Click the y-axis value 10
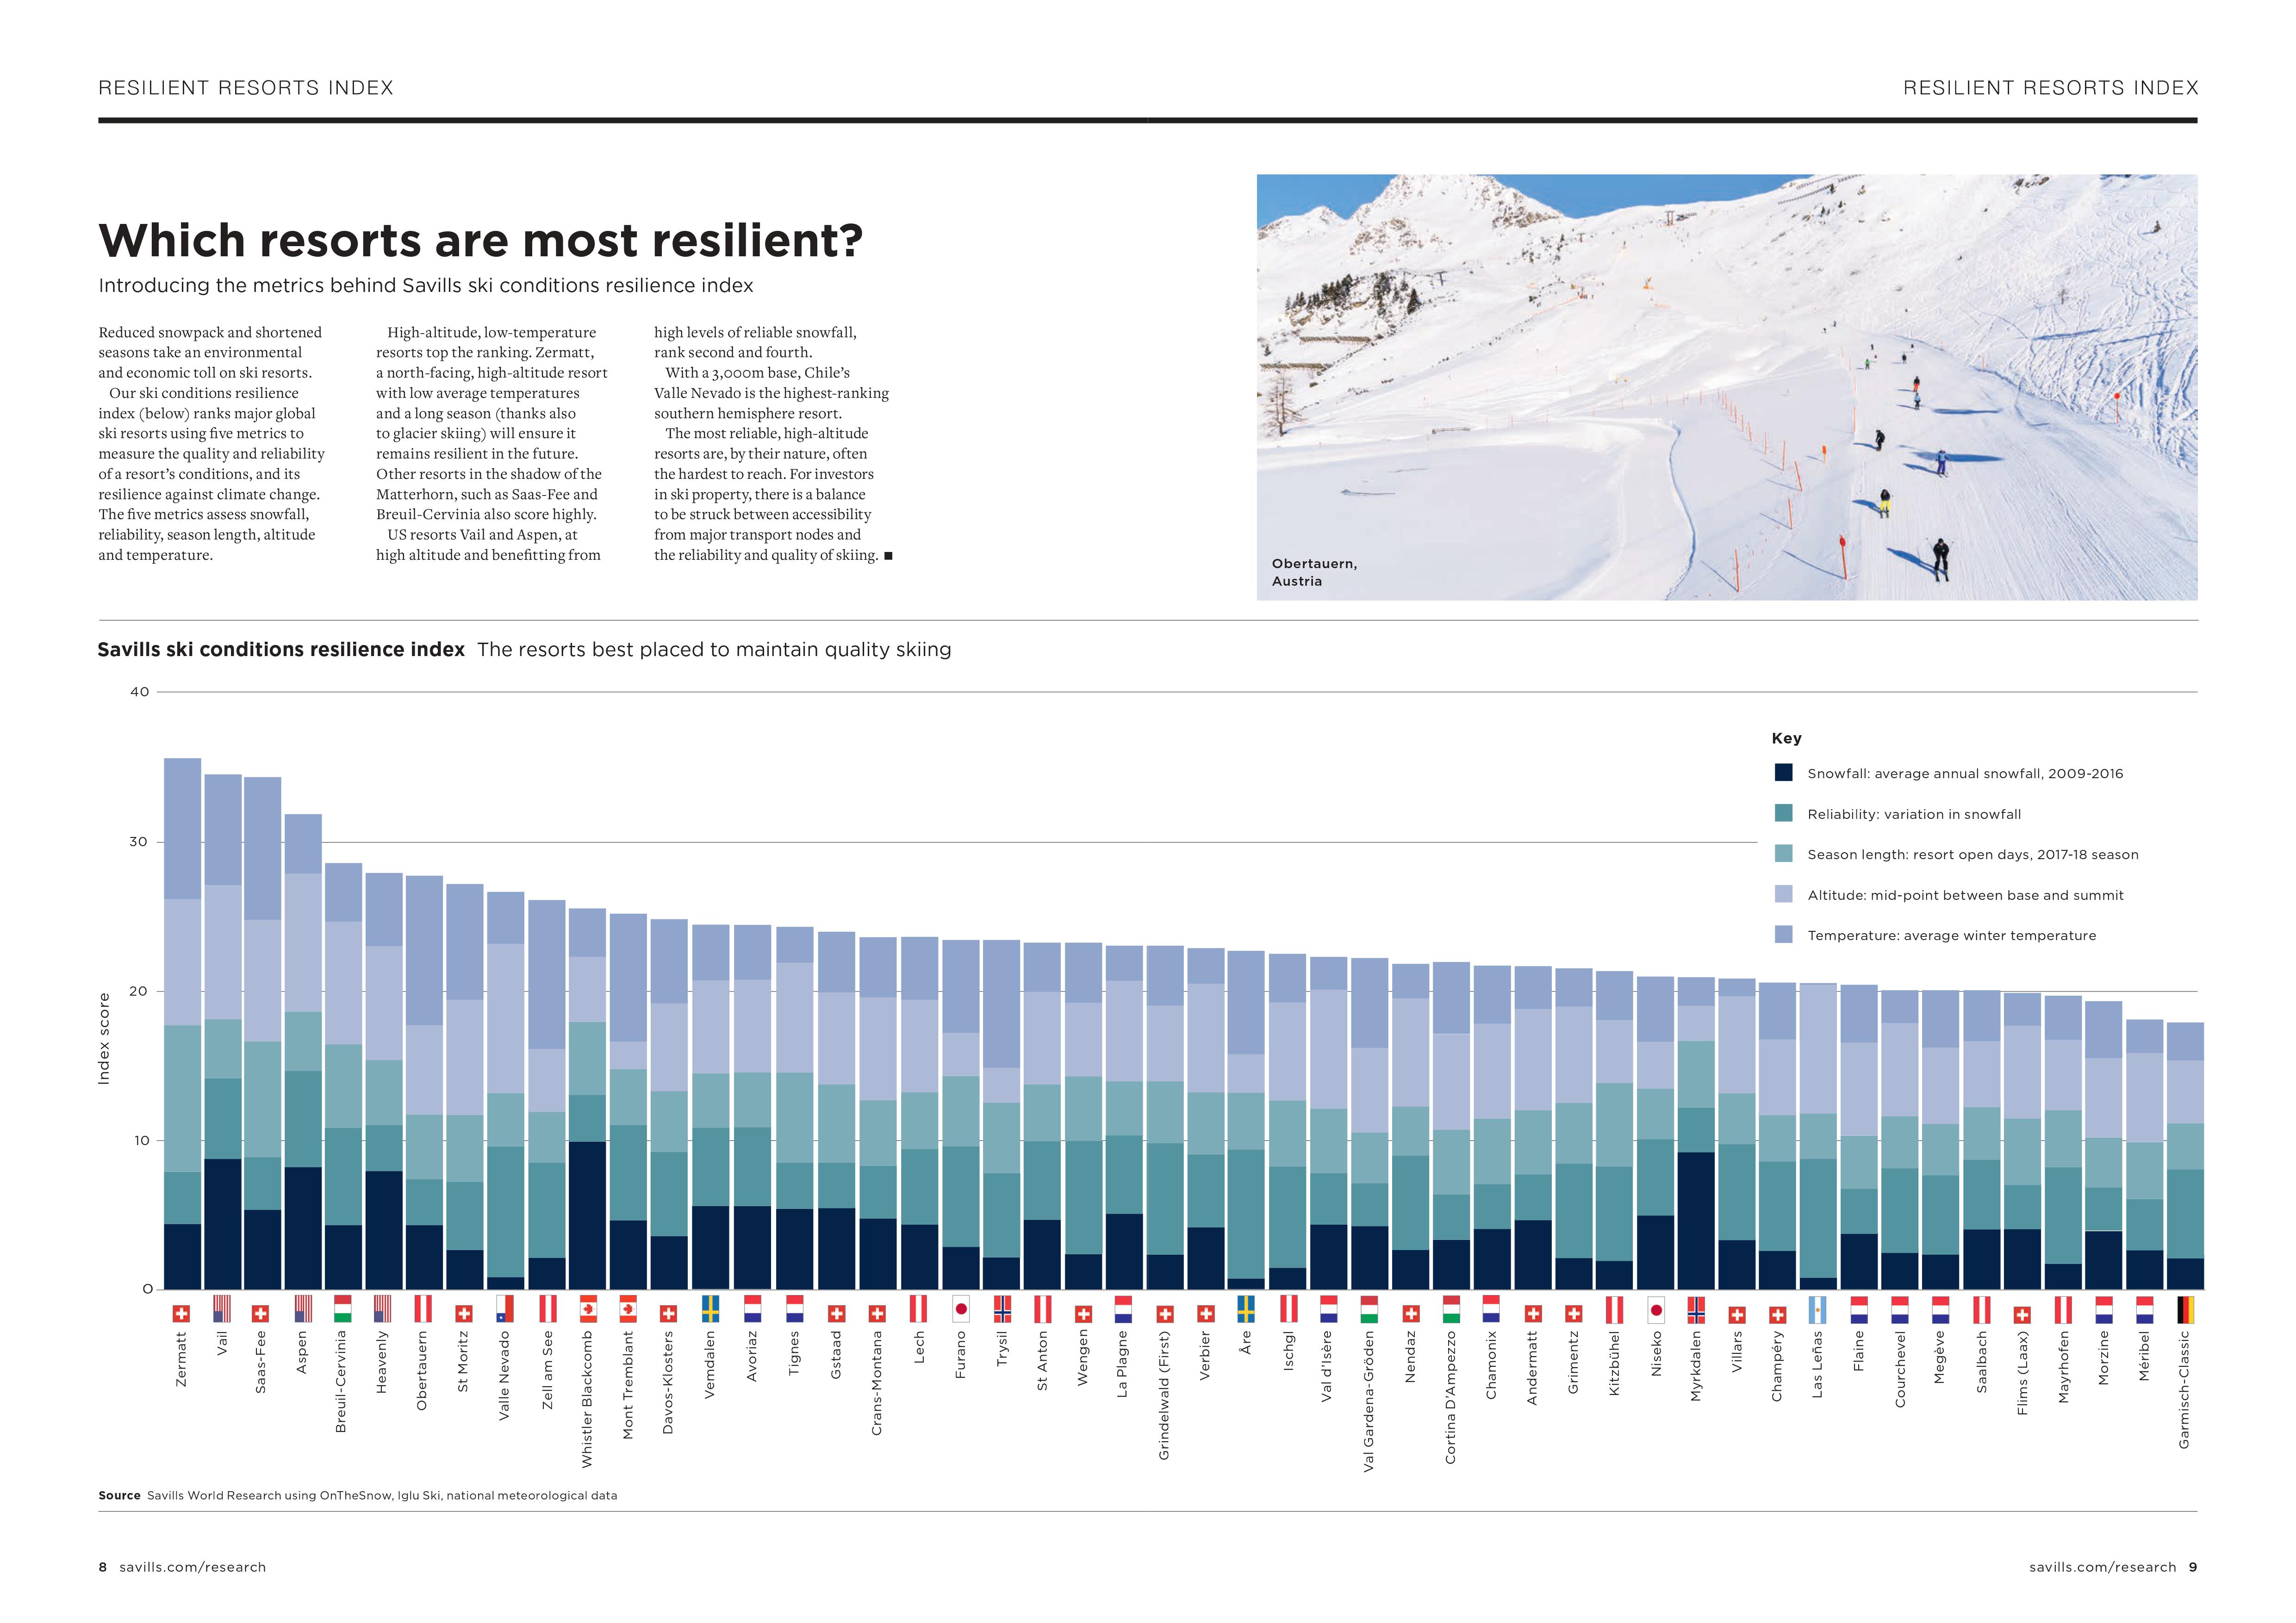 142,1140
